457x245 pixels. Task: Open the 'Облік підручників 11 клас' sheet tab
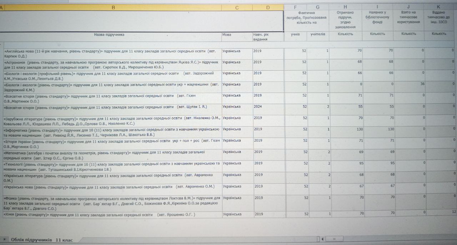coord(42,240)
